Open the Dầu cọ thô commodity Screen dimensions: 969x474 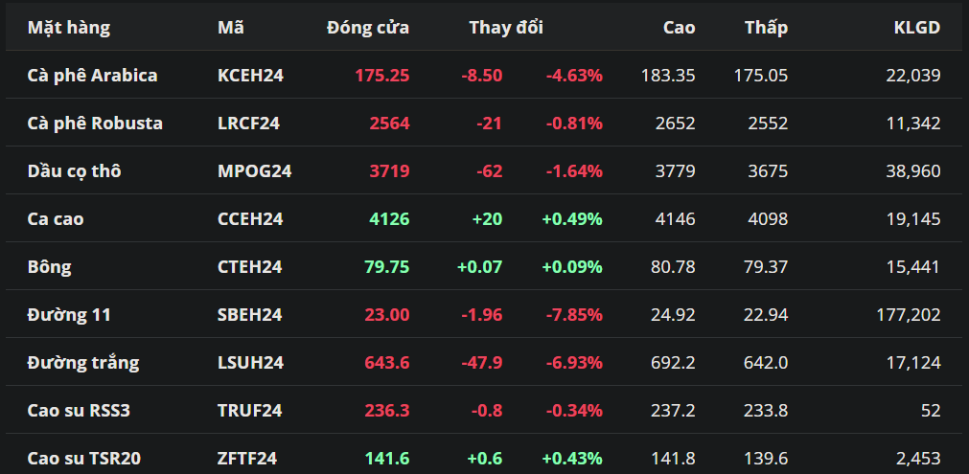coord(74,170)
